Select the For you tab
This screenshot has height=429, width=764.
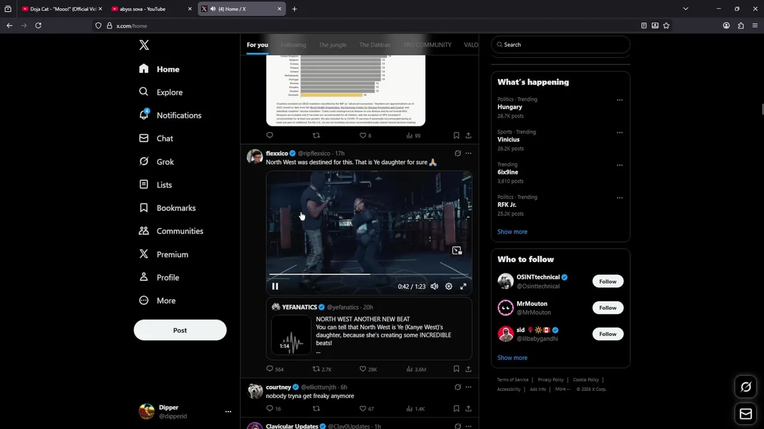(x=257, y=45)
